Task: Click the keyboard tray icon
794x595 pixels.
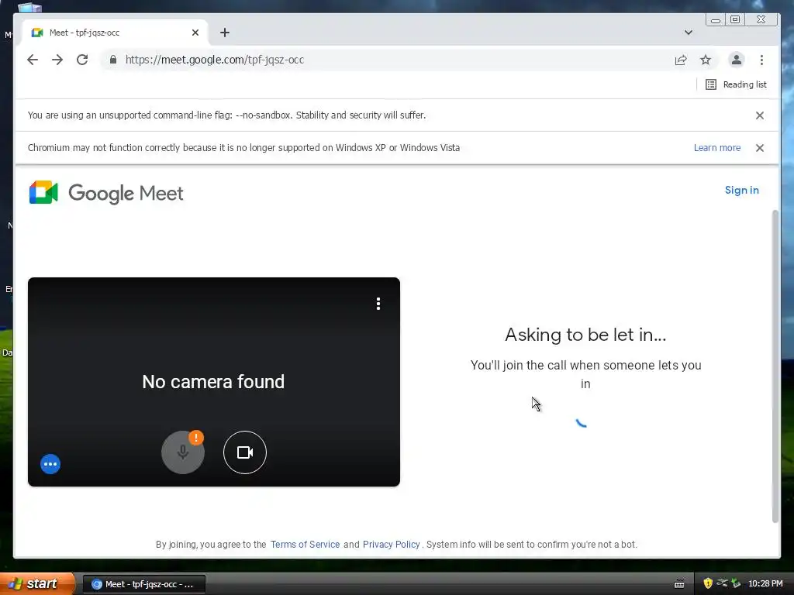Action: 679,584
